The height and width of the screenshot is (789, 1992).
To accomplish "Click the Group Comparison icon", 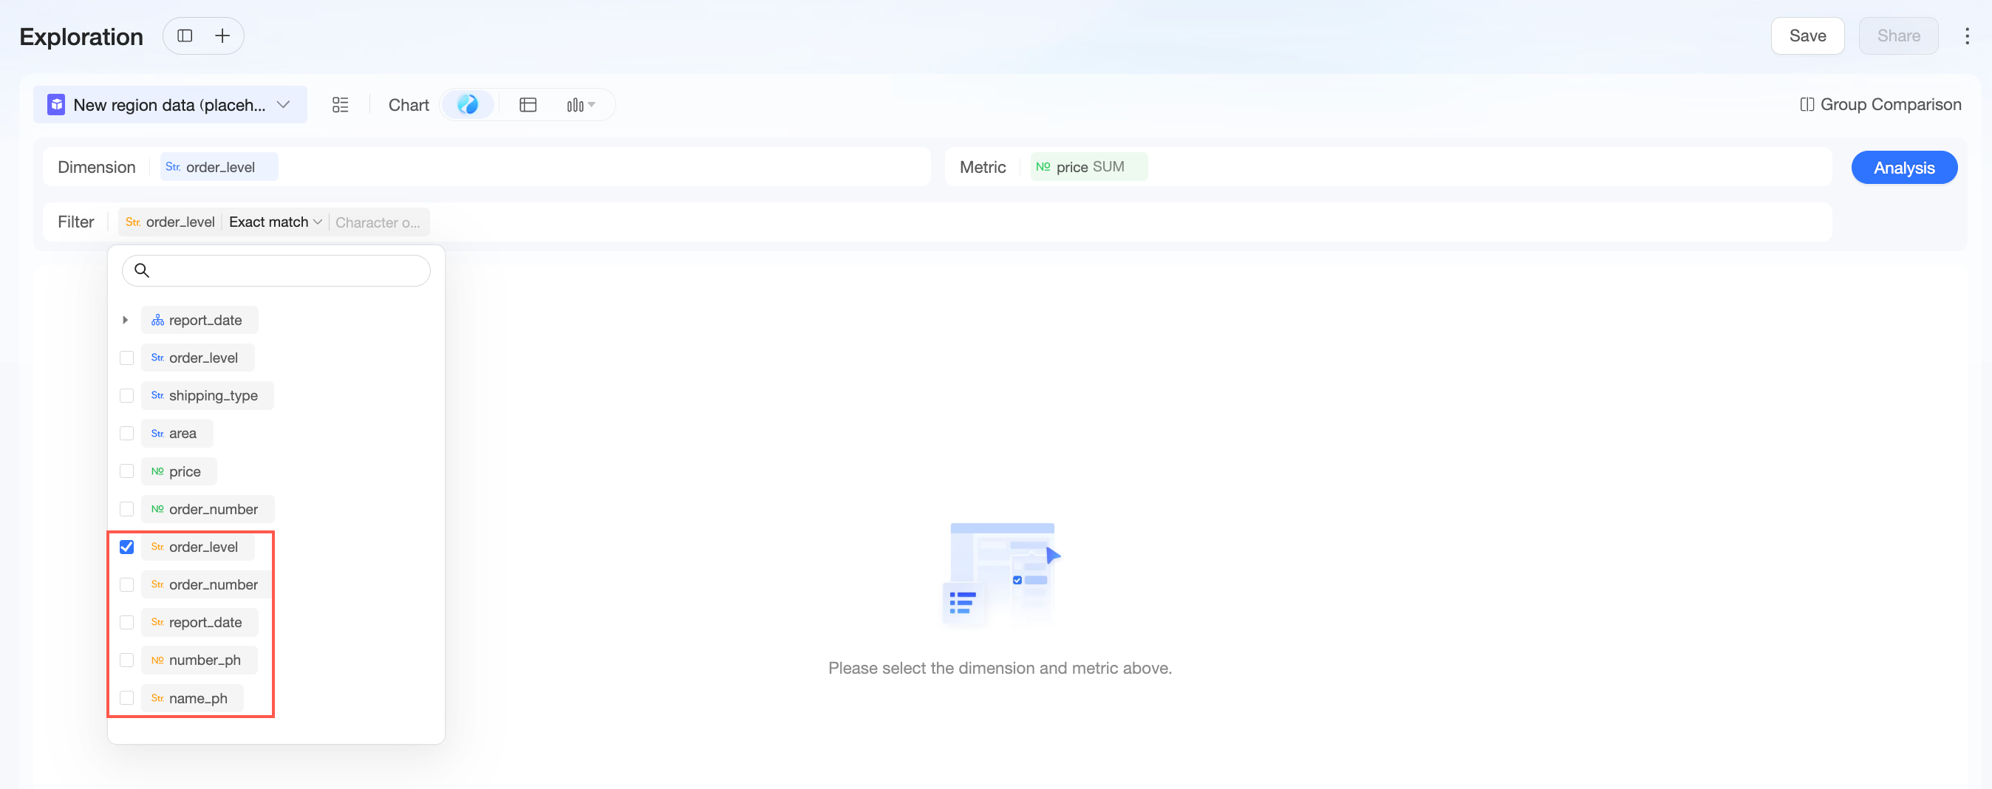I will (1807, 104).
